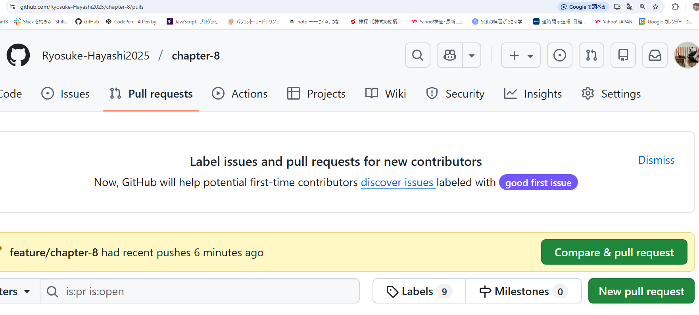Click the New pull request button
The width and height of the screenshot is (699, 315).
tap(641, 291)
